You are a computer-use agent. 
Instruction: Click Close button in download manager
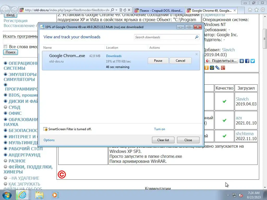[x=188, y=140]
